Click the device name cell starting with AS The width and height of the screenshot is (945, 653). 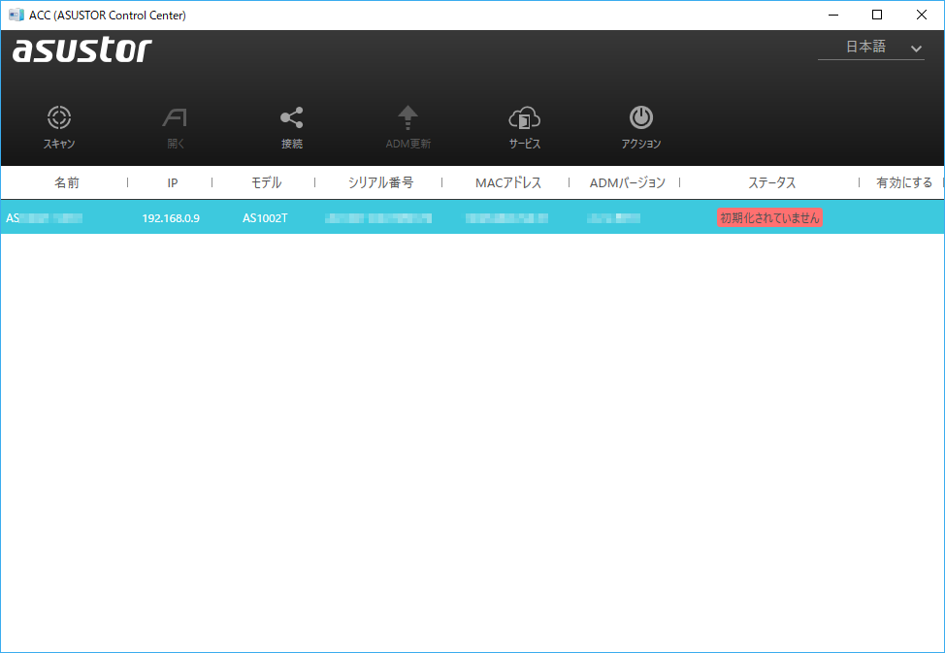pos(44,218)
